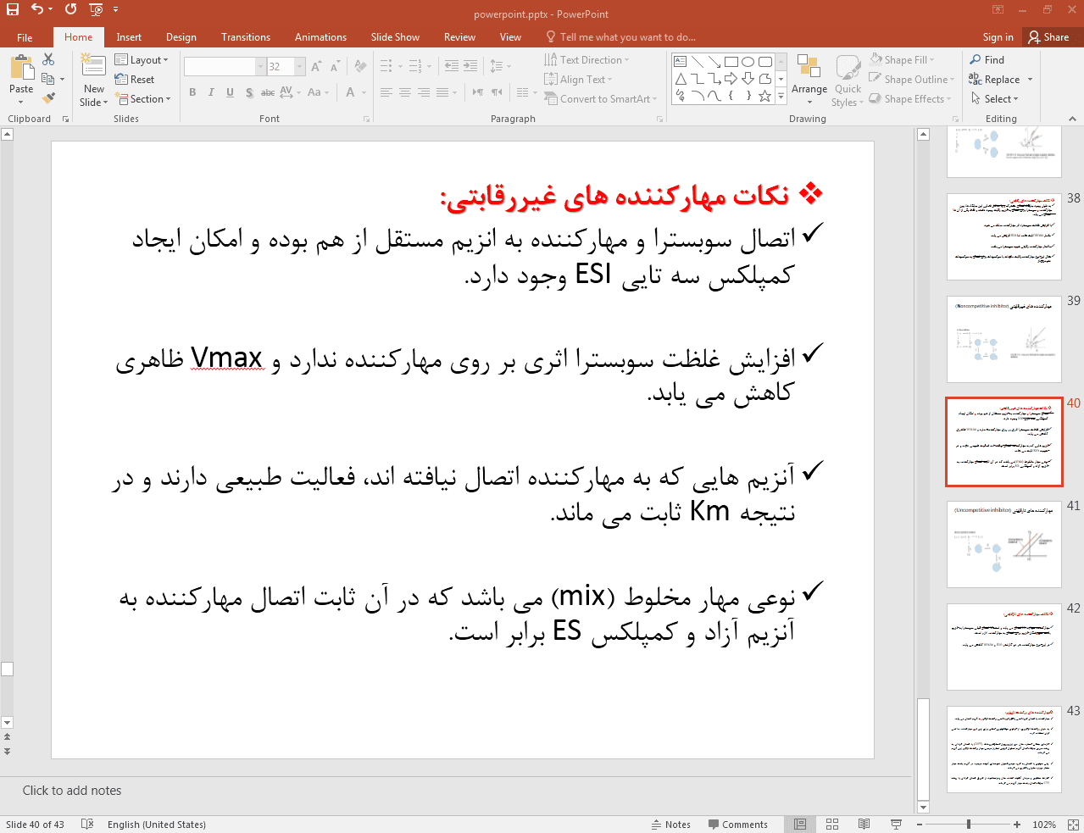Viewport: 1084px width, 833px height.
Task: Open Reading View from status bar
Action: (864, 825)
